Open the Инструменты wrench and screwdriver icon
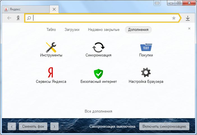Viewport: 197px width, 135px height. (x=51, y=47)
